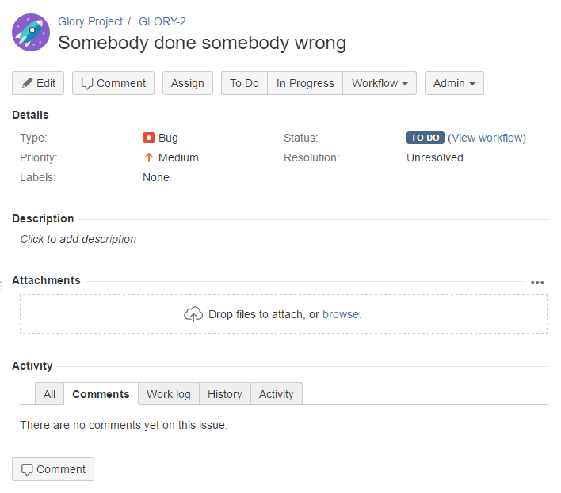
Task: Open the Activity stream tab
Action: click(277, 393)
